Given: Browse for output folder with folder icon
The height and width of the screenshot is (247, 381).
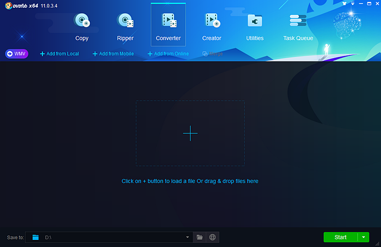Looking at the screenshot, I should (200, 237).
